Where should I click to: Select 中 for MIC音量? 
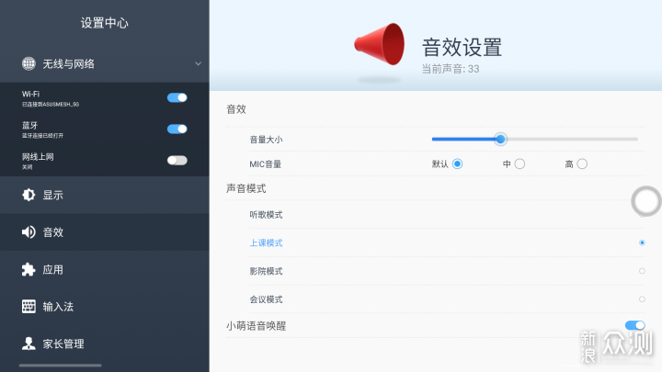pyautogui.click(x=519, y=163)
